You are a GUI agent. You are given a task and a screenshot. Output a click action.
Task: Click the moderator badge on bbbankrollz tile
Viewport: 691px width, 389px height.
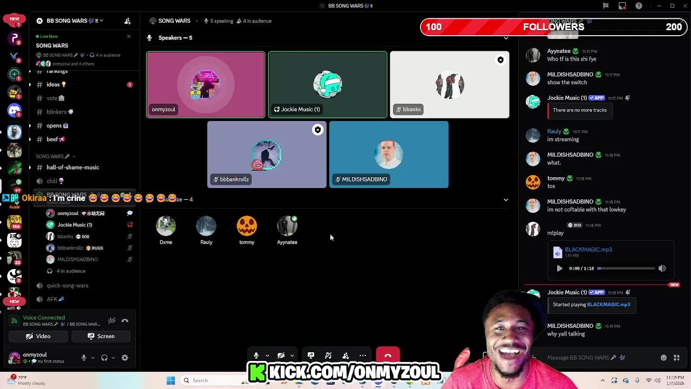pos(317,130)
